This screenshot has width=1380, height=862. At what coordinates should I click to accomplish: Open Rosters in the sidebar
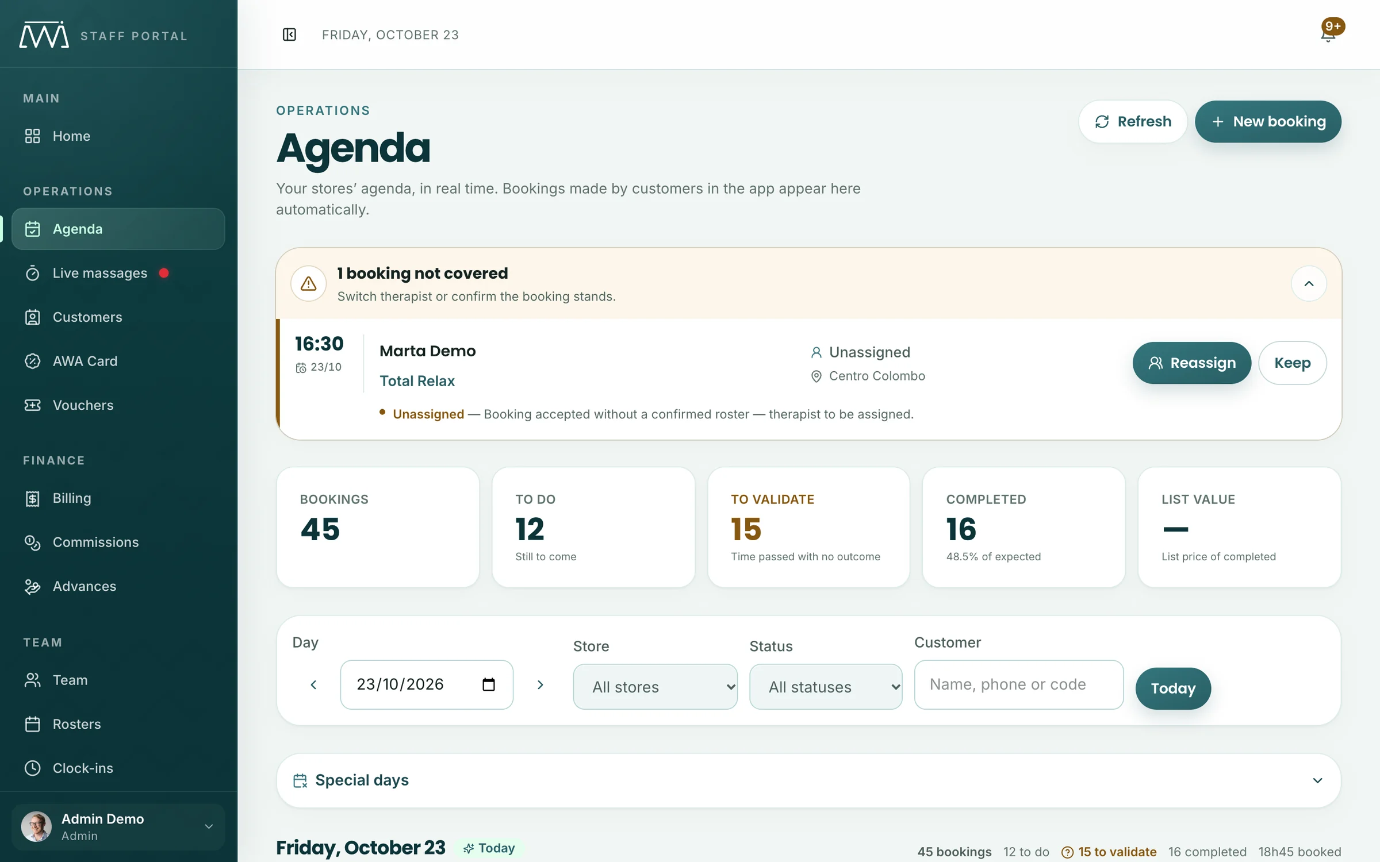point(118,724)
